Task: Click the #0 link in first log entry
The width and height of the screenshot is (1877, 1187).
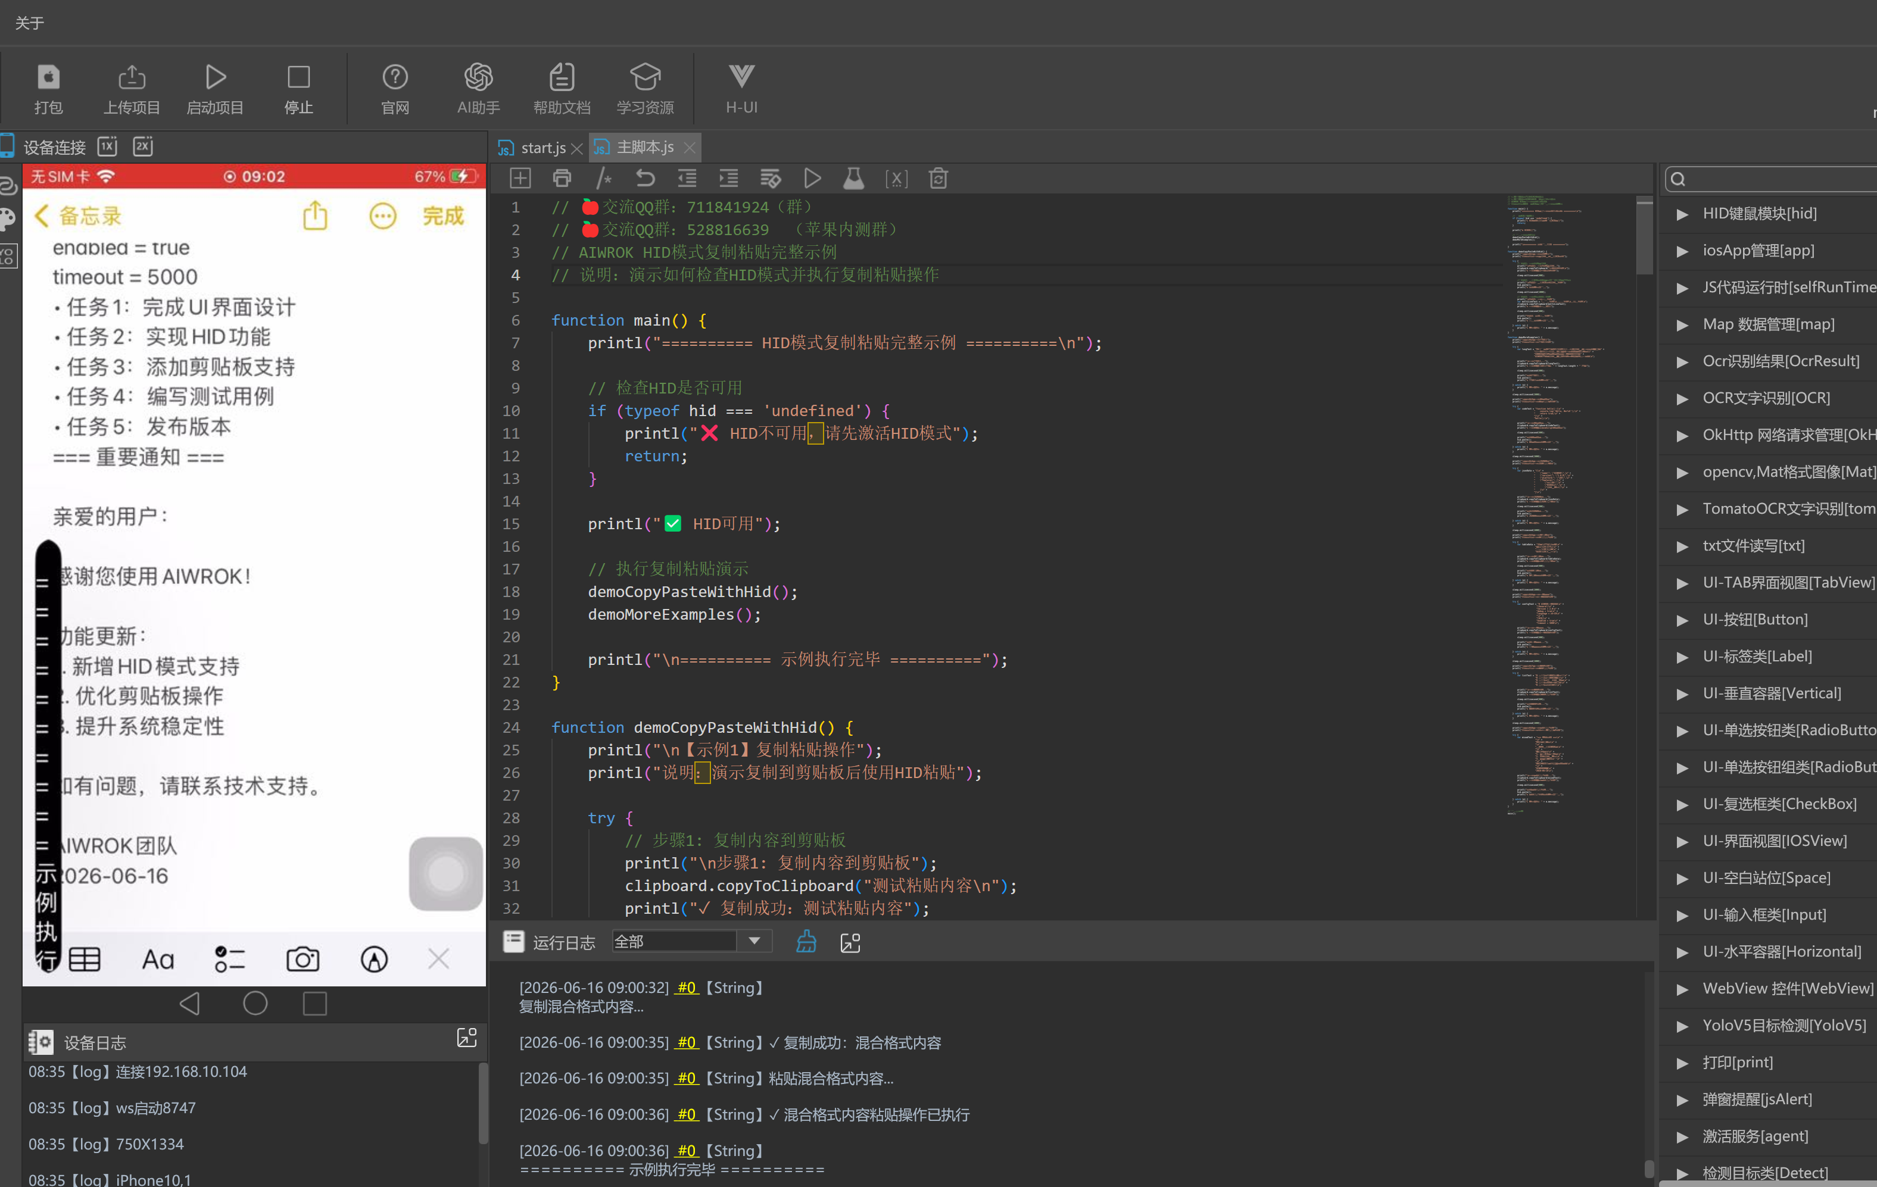Action: pyautogui.click(x=686, y=988)
